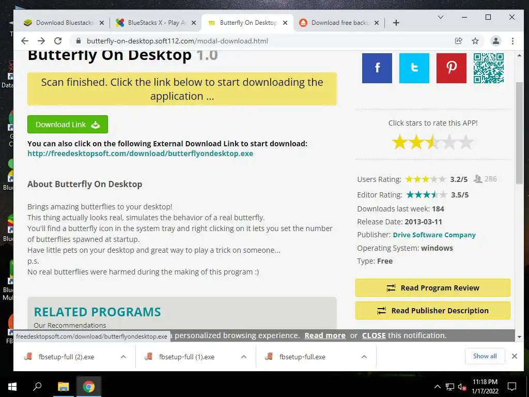Close the BlueStacks X tab
The image size is (529, 397).
193,23
